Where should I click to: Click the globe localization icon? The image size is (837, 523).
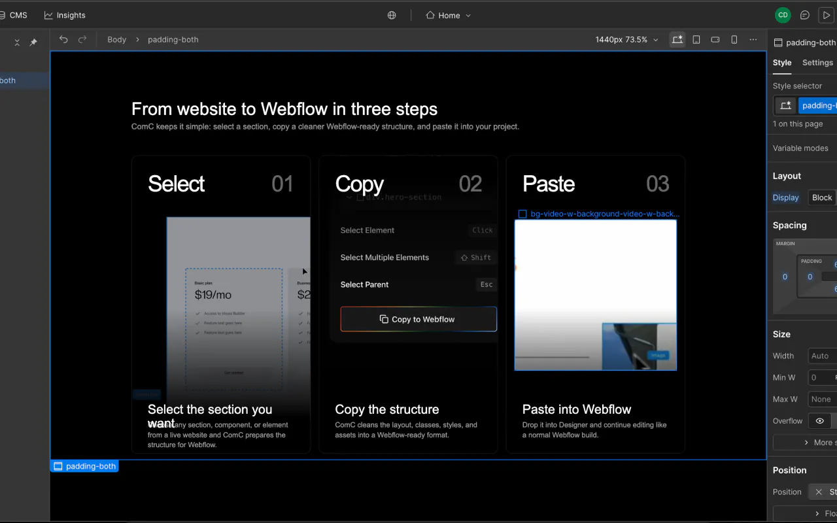click(x=392, y=15)
